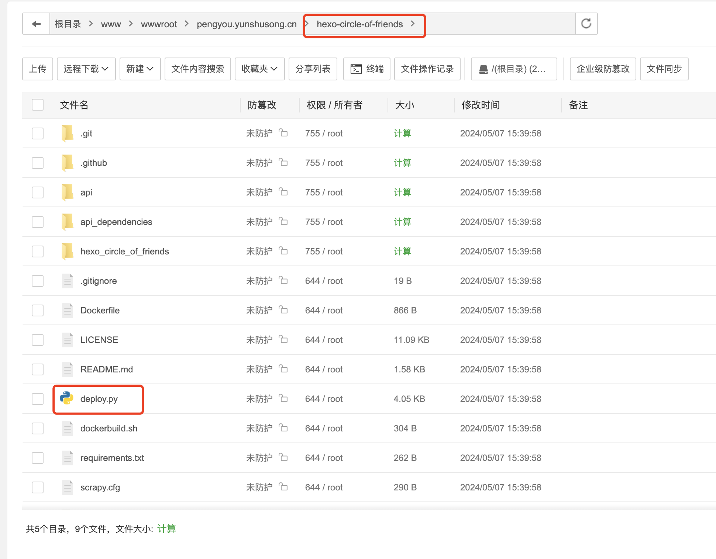
Task: Open the 收藏夹 dropdown
Action: (x=259, y=69)
